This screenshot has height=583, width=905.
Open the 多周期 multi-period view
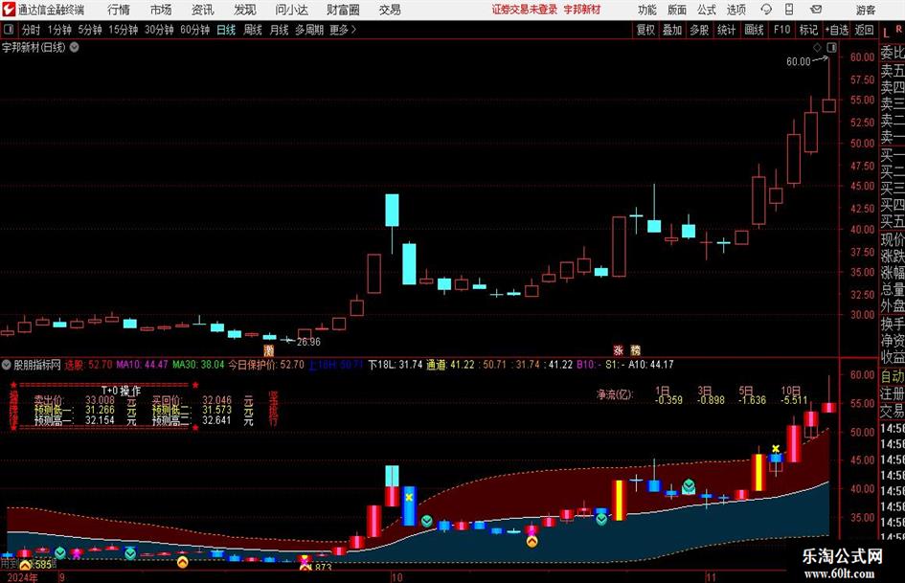tap(309, 30)
